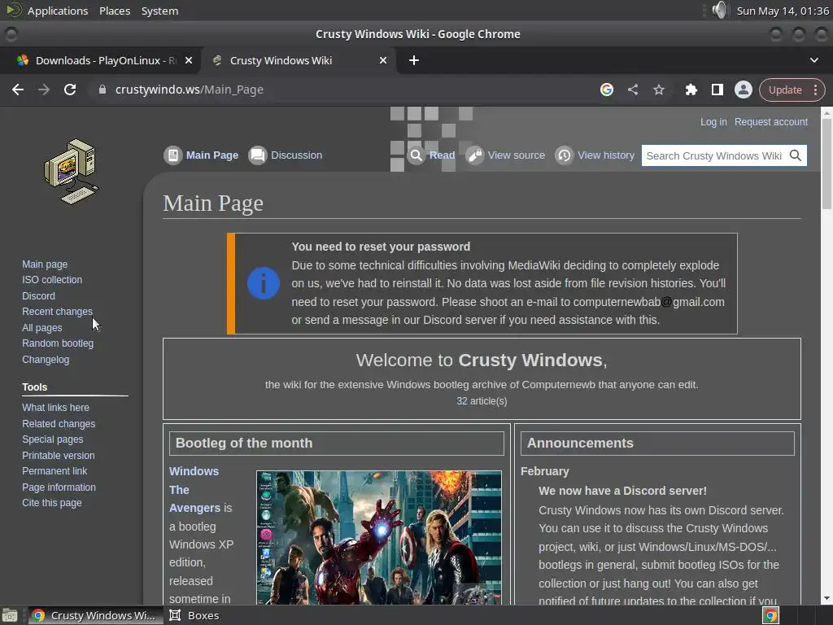Open the Applications menu
This screenshot has width=833, height=625.
click(58, 11)
